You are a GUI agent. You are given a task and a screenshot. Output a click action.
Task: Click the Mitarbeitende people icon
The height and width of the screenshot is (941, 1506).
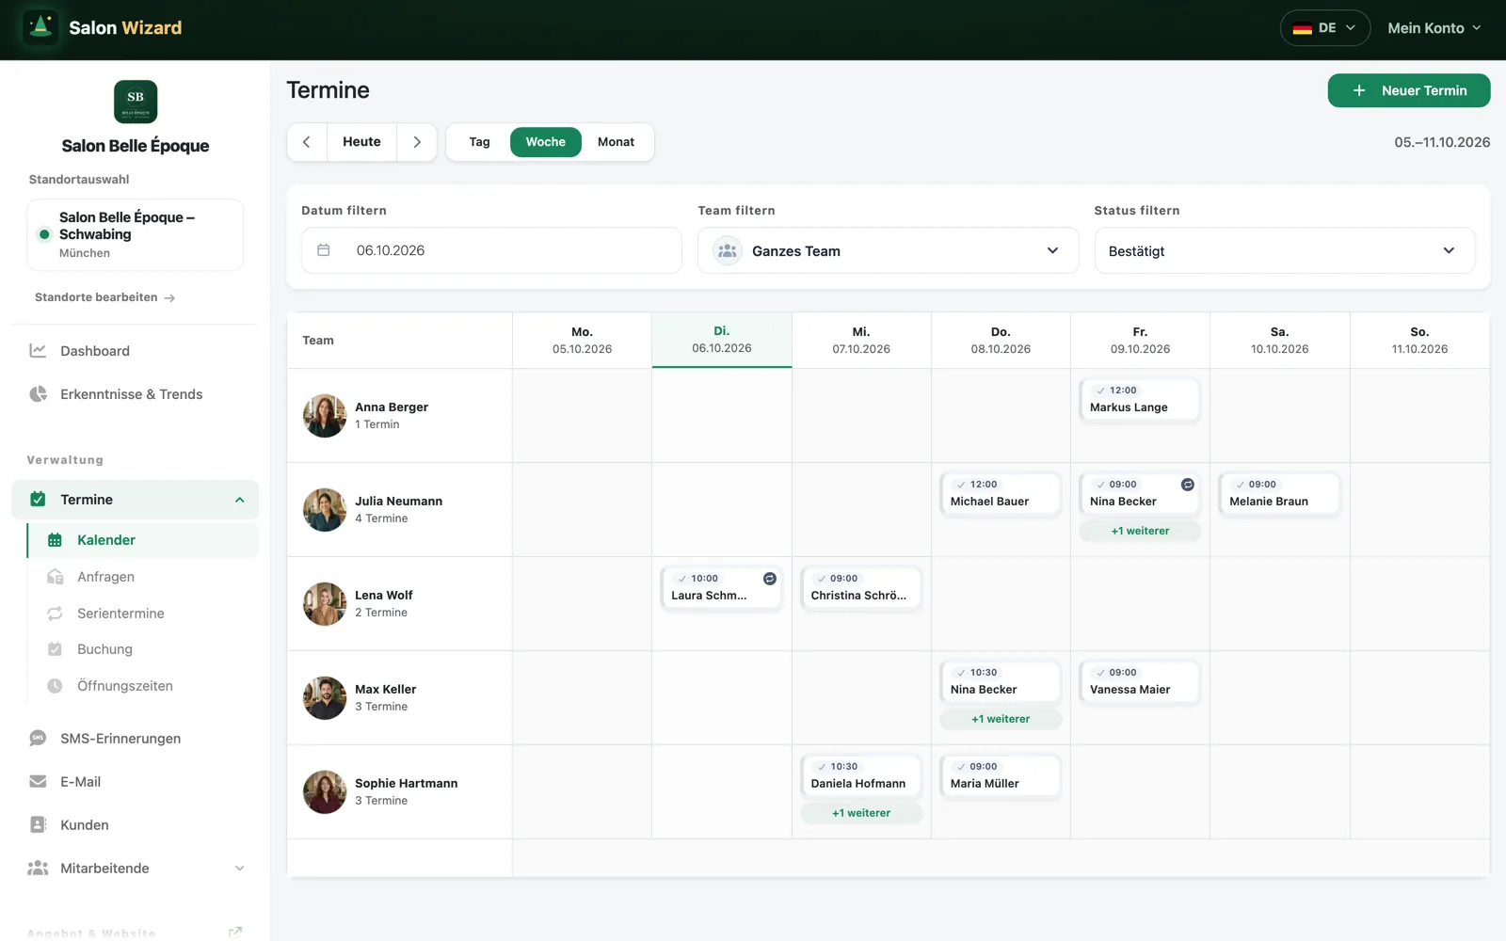(38, 869)
